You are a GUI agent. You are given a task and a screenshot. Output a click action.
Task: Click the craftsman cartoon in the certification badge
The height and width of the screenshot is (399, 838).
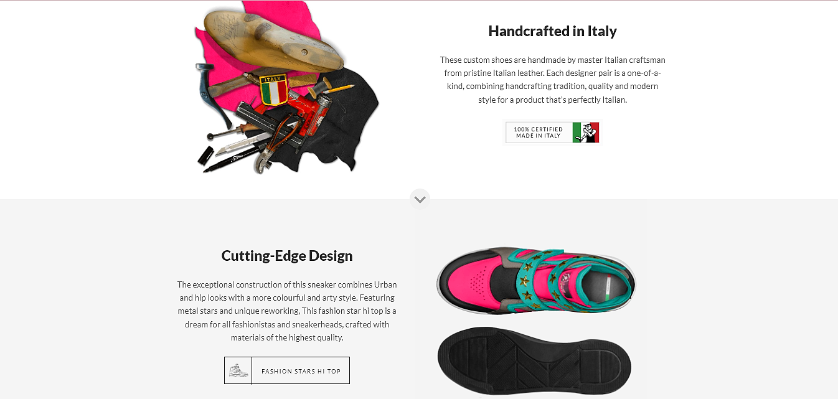585,133
